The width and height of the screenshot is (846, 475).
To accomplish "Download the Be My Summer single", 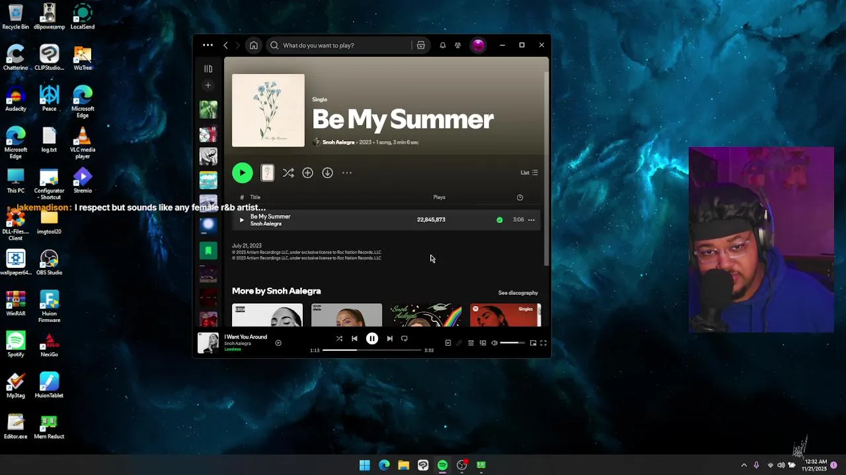I will pyautogui.click(x=327, y=173).
